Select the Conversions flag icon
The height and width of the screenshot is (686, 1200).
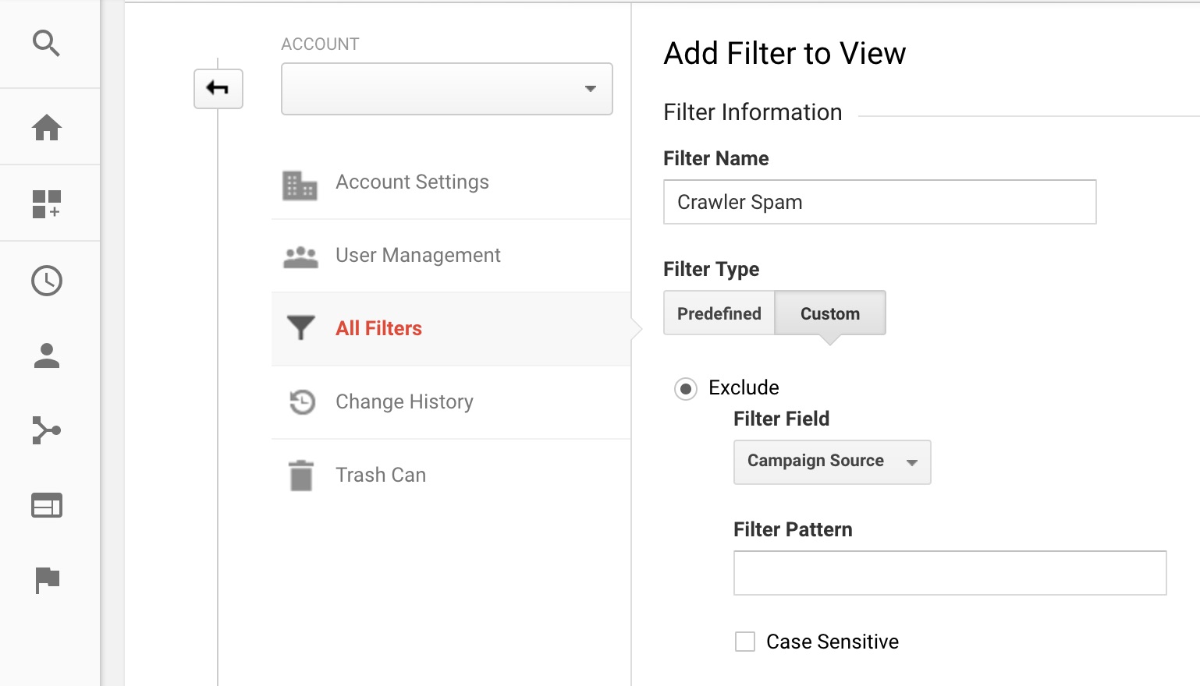[x=47, y=580]
